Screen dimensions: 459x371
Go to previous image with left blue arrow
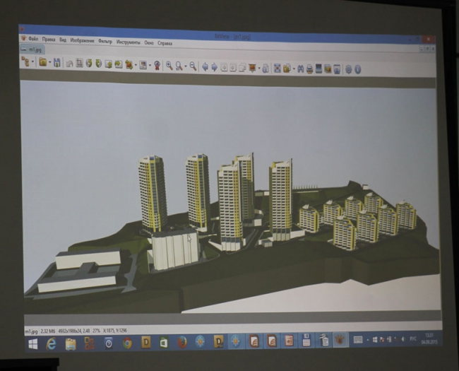point(205,67)
